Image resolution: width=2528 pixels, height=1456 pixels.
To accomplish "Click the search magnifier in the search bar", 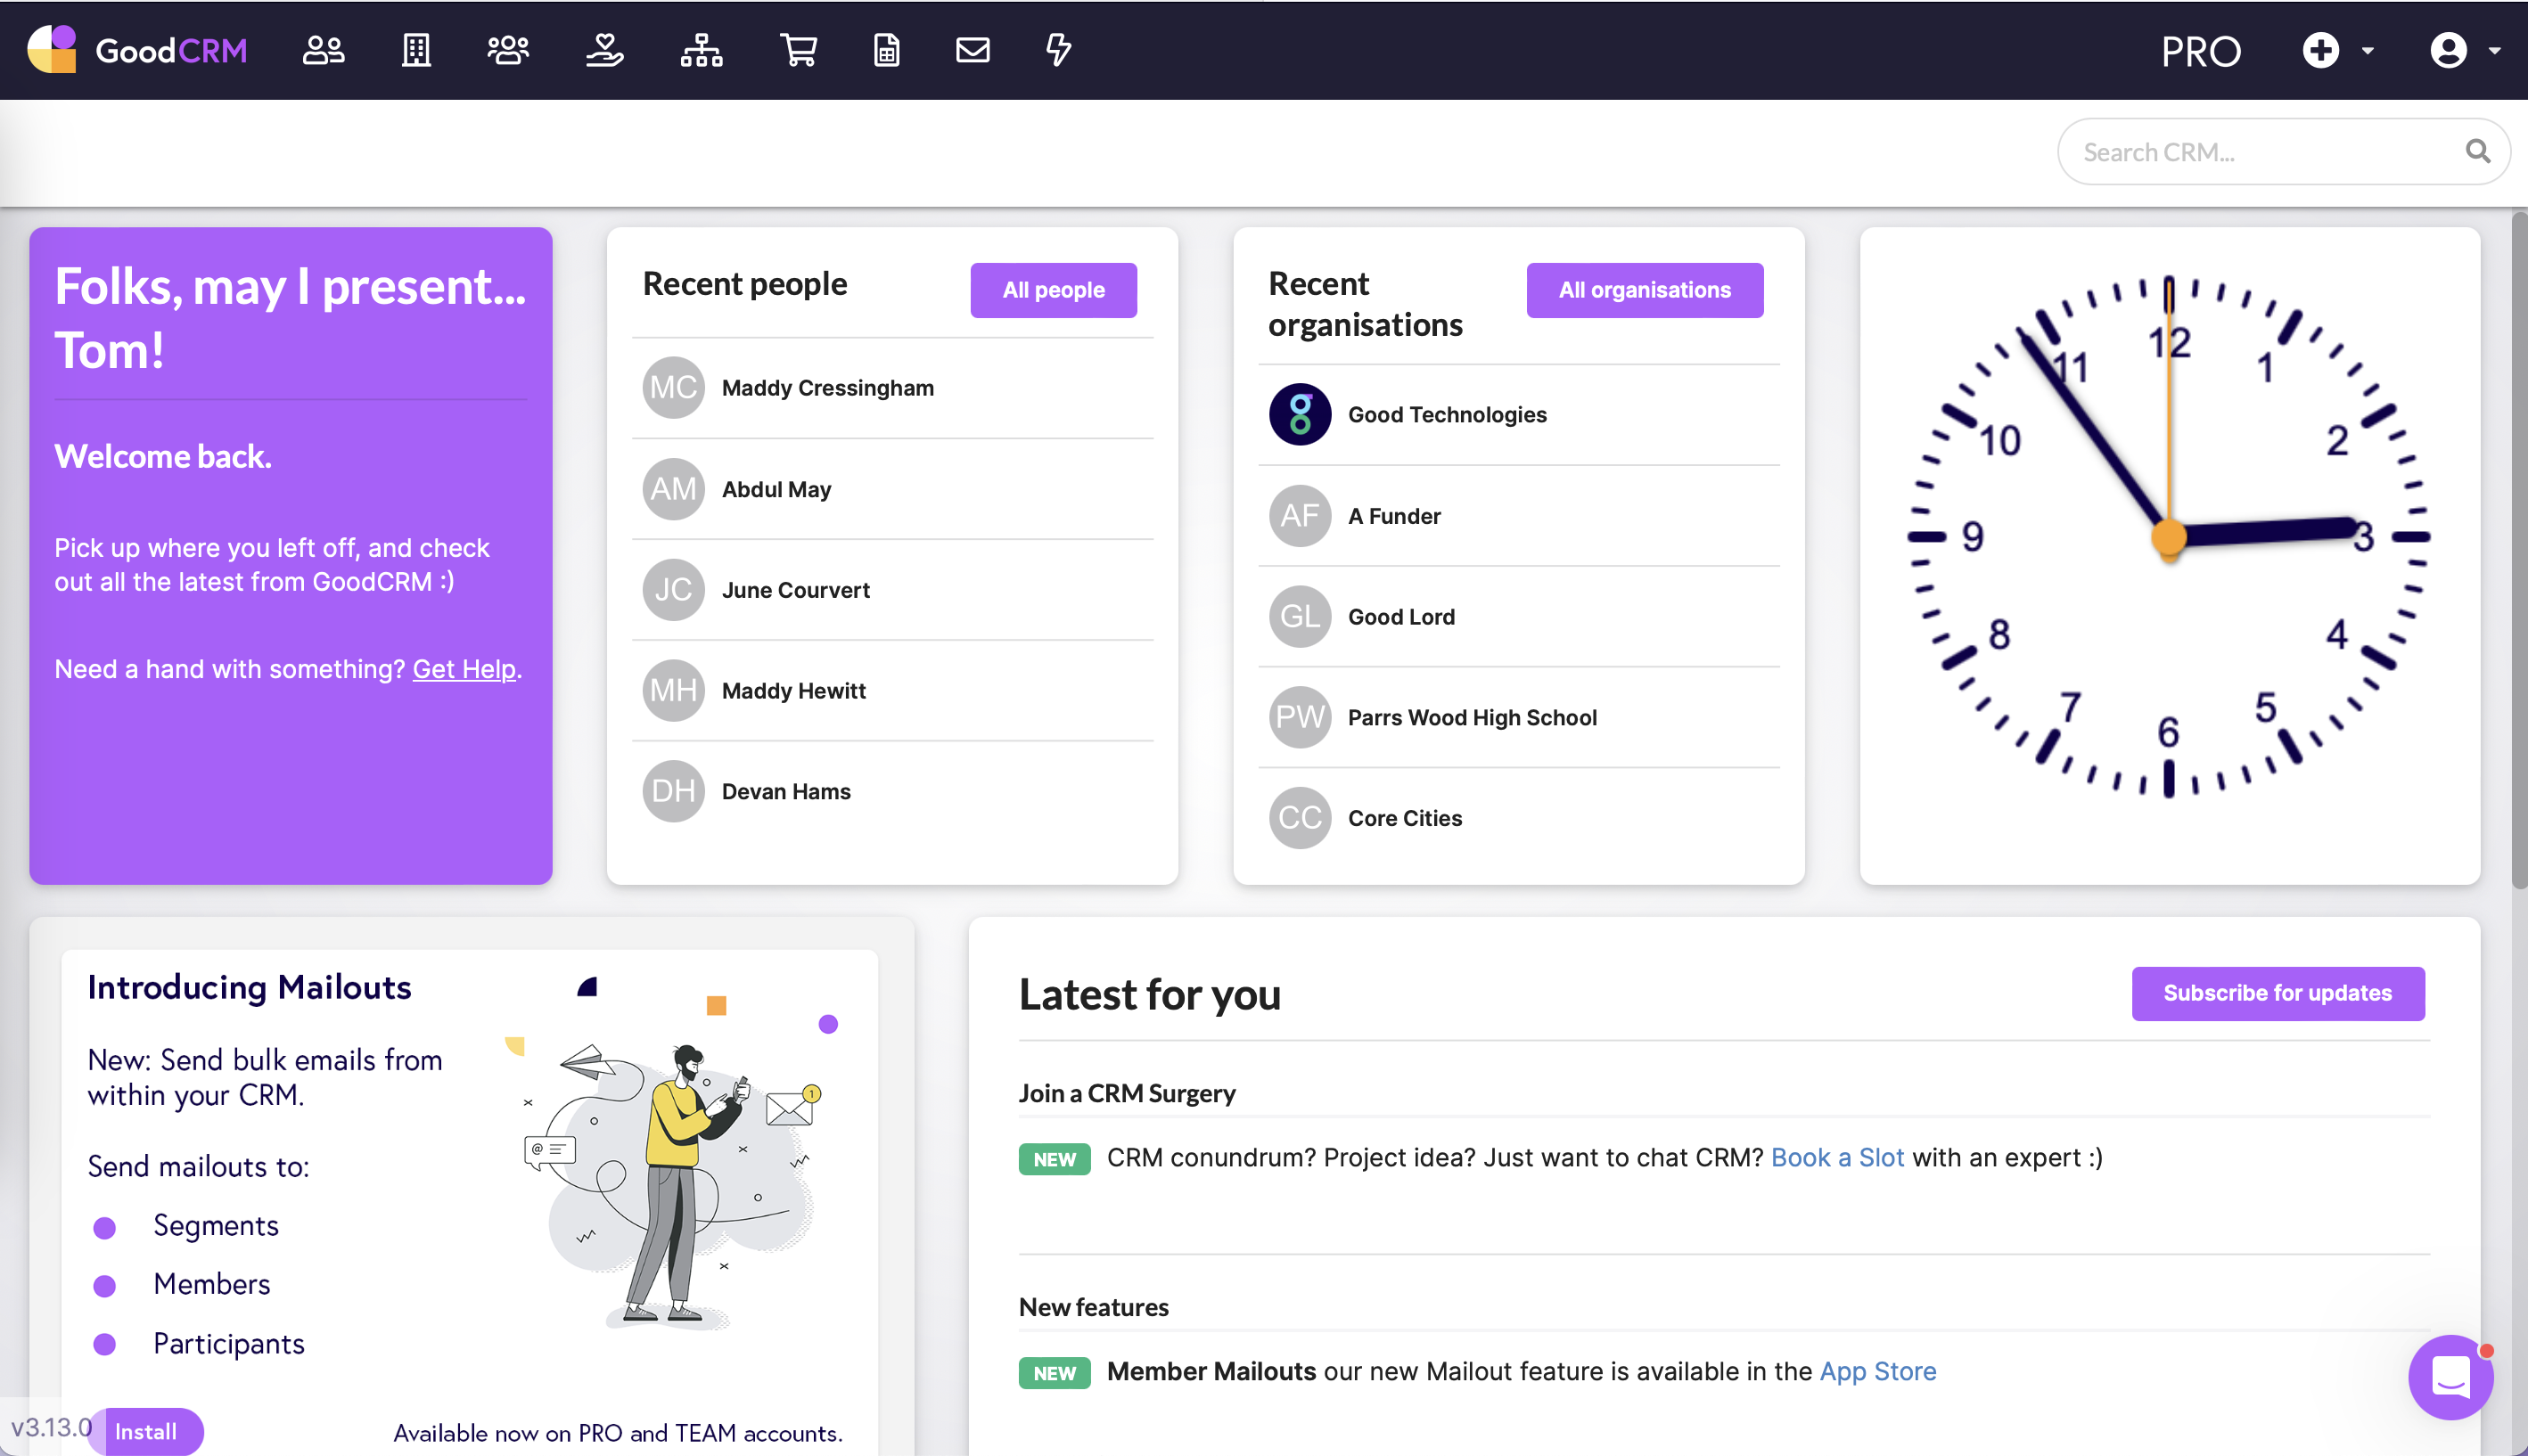I will (2477, 151).
